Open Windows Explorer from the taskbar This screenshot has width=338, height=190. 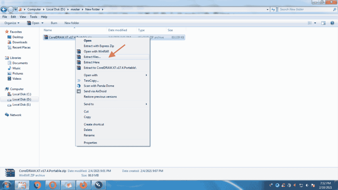click(x=23, y=185)
